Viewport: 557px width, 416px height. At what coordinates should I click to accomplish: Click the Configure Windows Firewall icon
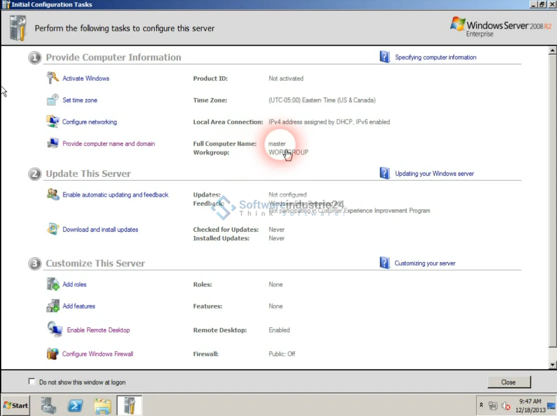click(x=52, y=354)
